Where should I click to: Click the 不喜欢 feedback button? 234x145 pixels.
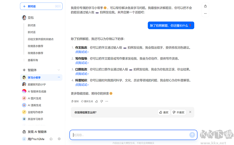pos(178,112)
